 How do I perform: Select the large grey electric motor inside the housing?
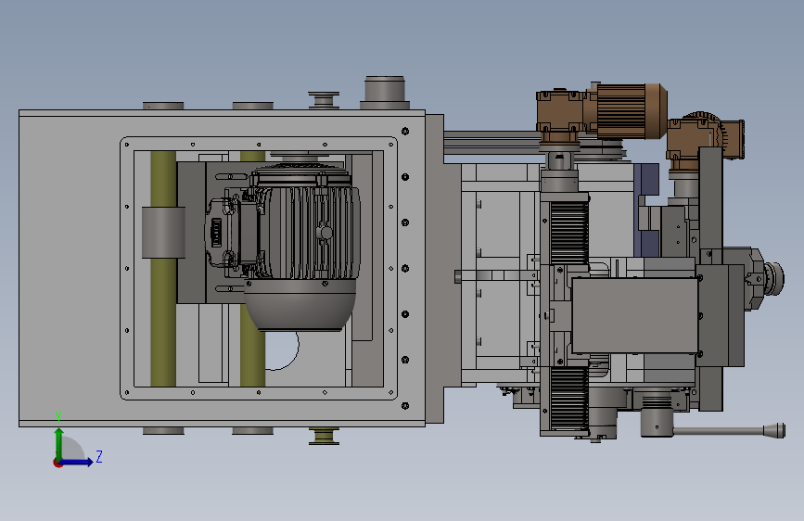(303, 247)
